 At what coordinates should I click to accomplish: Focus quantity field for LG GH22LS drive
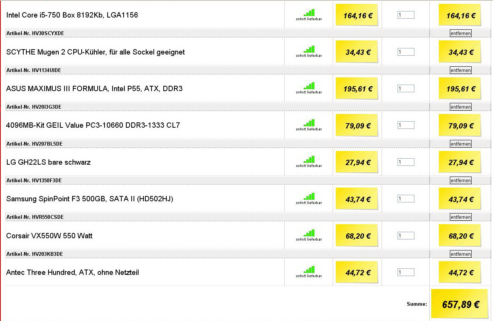406,162
